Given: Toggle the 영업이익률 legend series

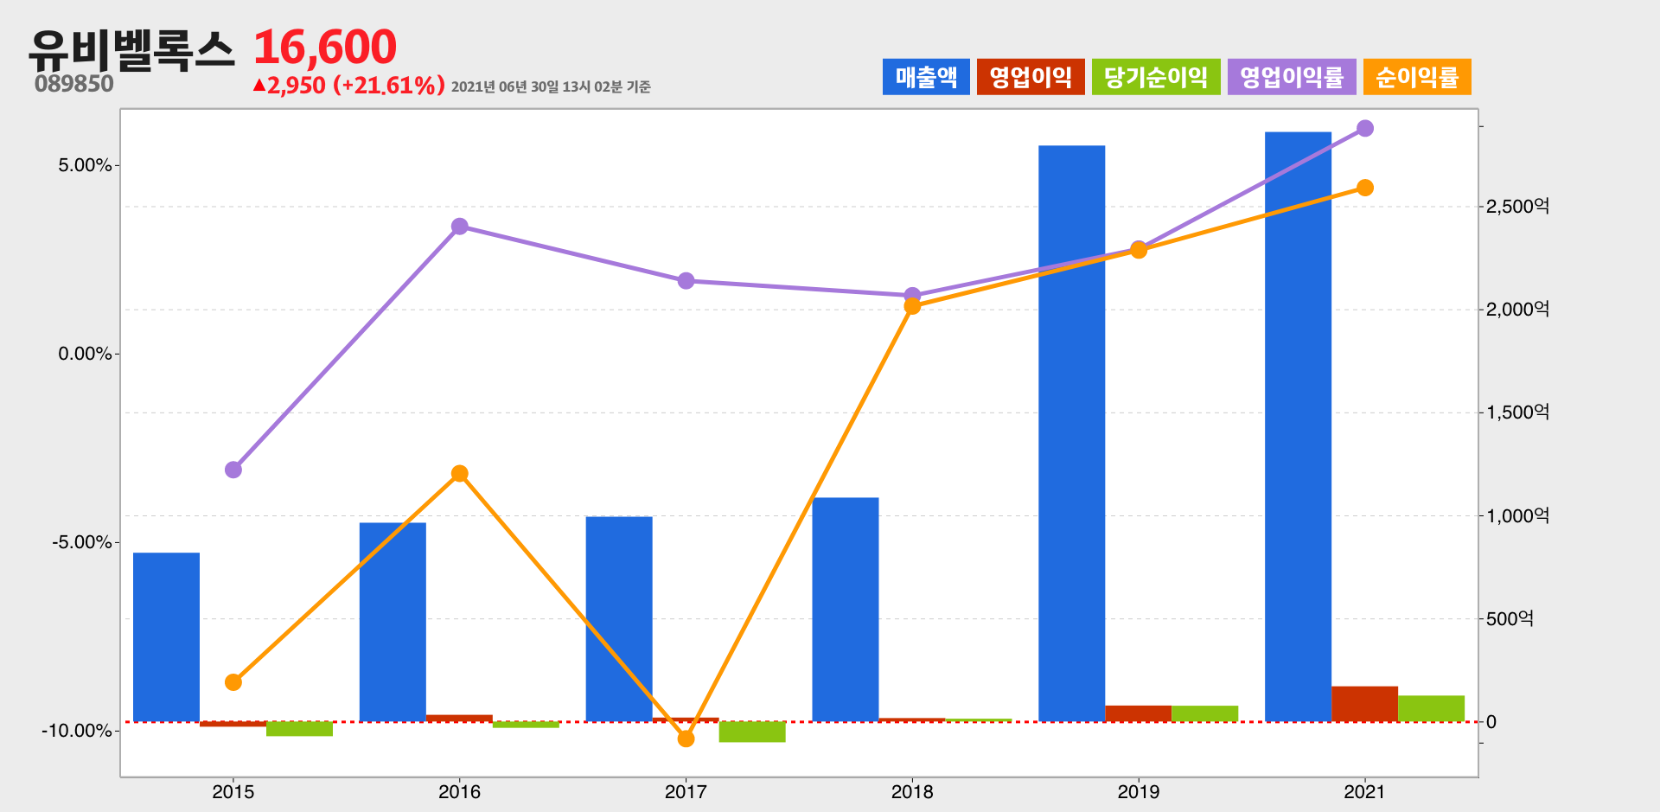Looking at the screenshot, I should click(x=1292, y=77).
